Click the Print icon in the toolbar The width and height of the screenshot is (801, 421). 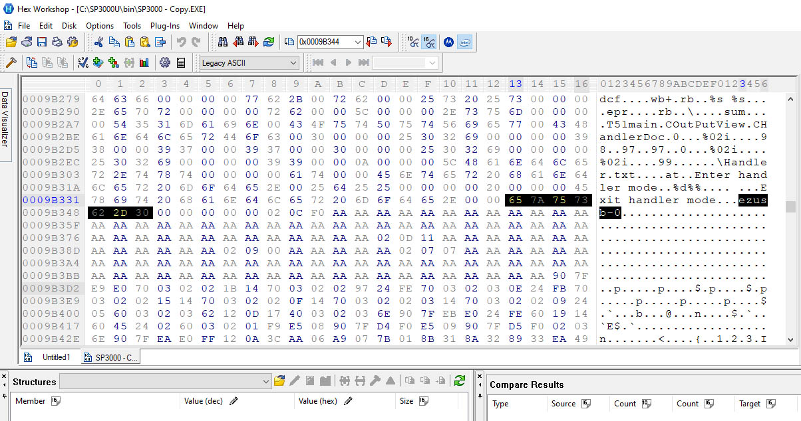(57, 42)
